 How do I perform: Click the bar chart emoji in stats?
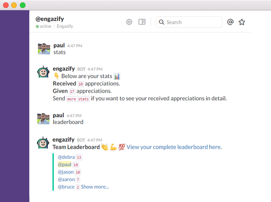(117, 76)
